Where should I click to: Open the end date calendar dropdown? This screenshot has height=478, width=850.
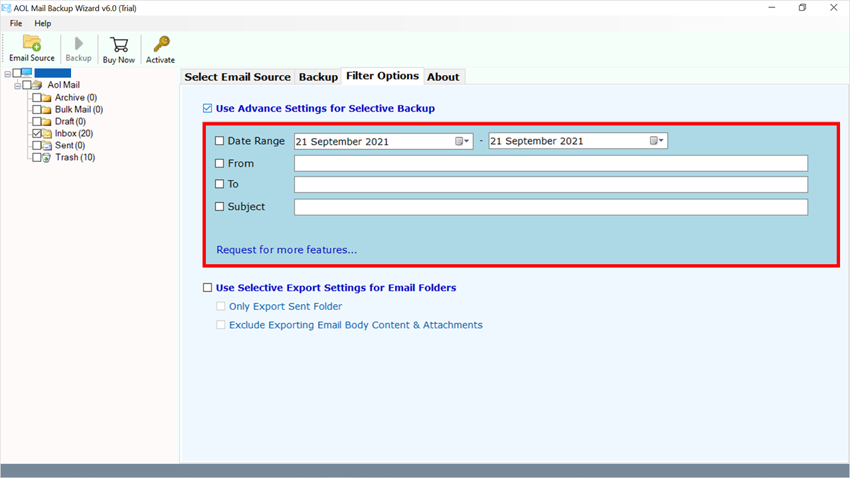click(x=657, y=141)
